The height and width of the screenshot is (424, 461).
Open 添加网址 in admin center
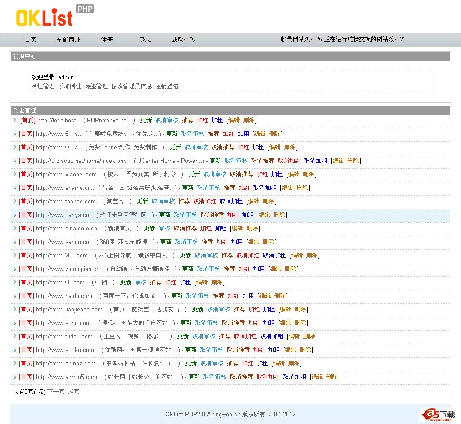click(x=69, y=86)
